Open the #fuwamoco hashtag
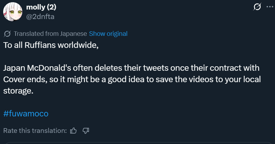This screenshot has width=275, height=144. [x=26, y=114]
